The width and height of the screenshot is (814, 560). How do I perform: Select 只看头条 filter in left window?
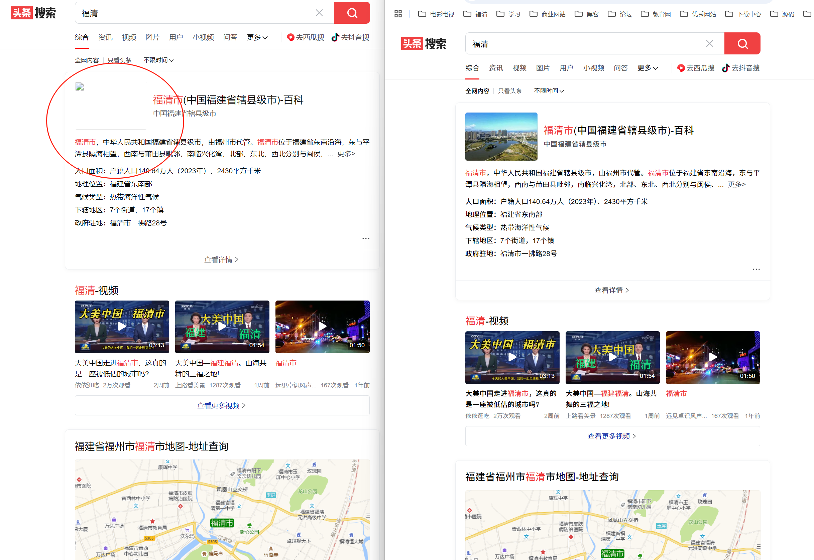pos(119,60)
